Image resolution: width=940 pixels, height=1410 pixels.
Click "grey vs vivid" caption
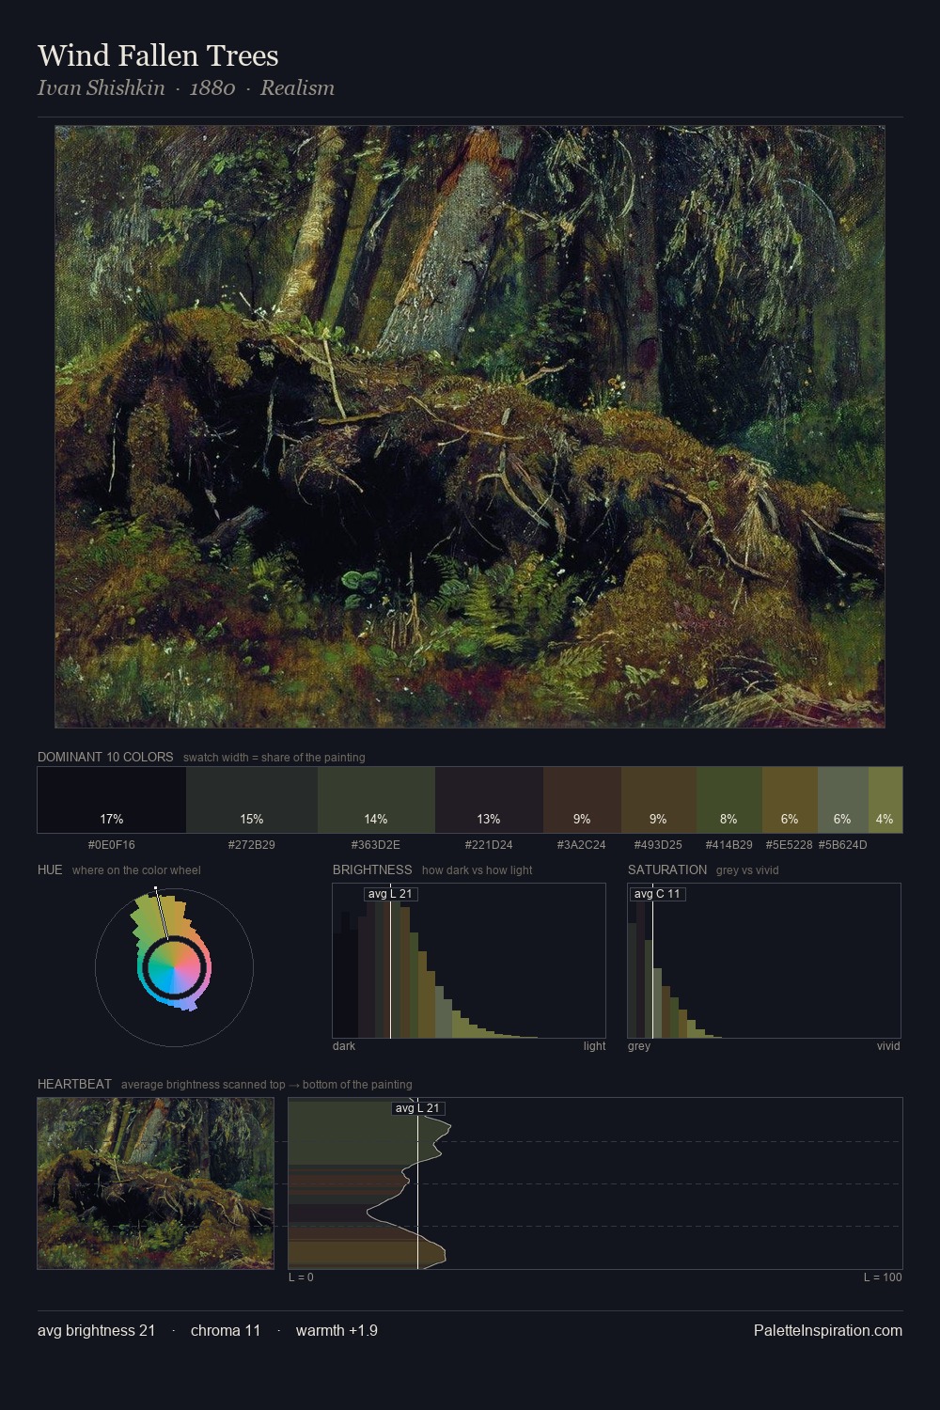(748, 870)
